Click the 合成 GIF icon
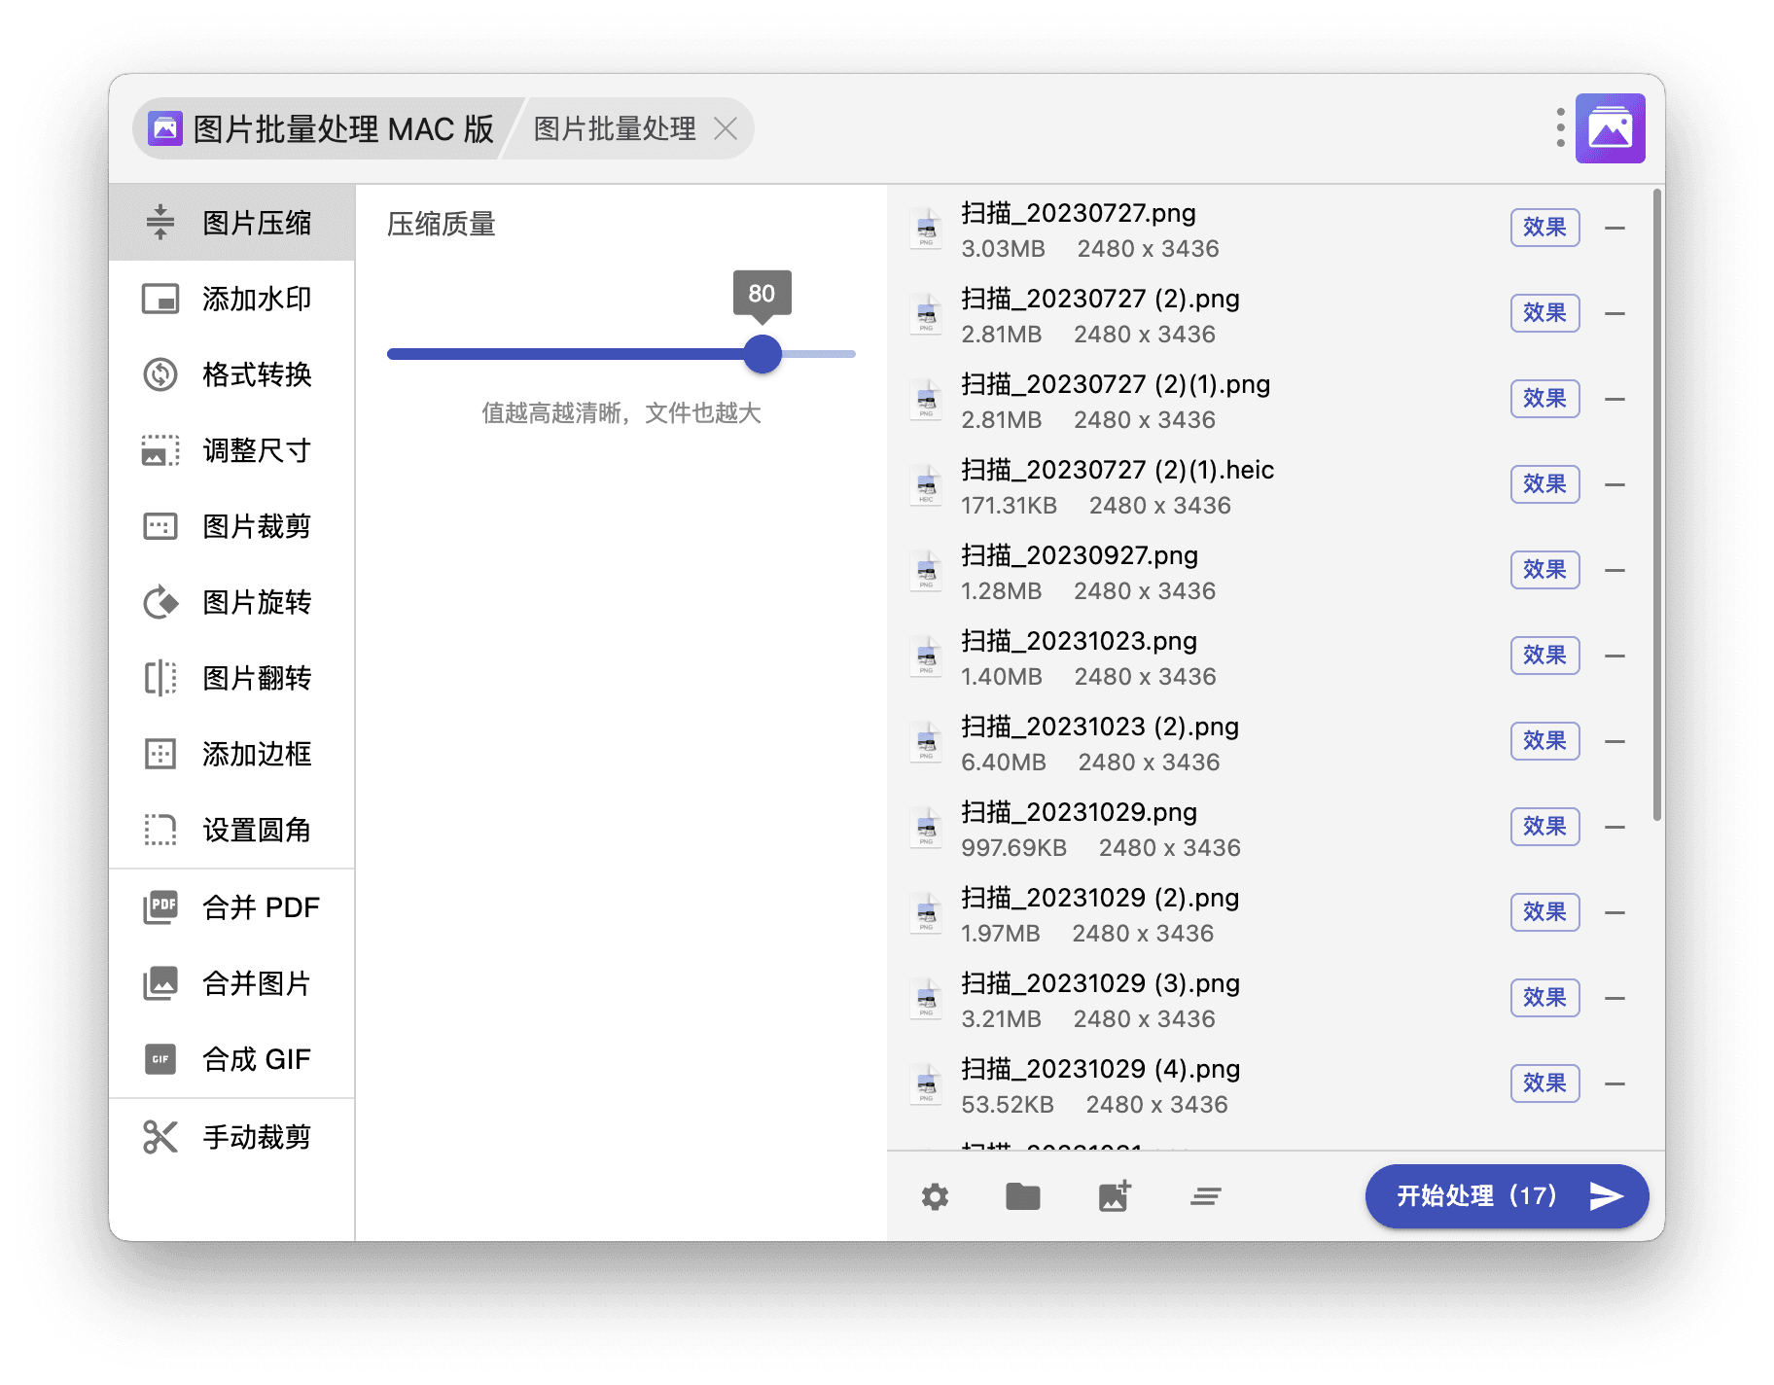The width and height of the screenshot is (1774, 1385). (x=160, y=1059)
